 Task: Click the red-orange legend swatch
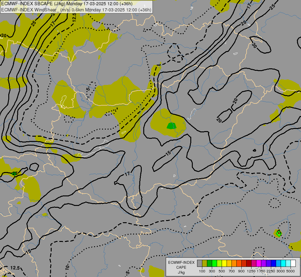[x=239, y=263]
